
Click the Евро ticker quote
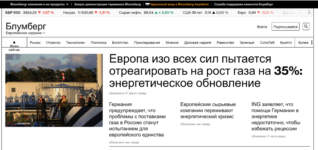pos(255,12)
